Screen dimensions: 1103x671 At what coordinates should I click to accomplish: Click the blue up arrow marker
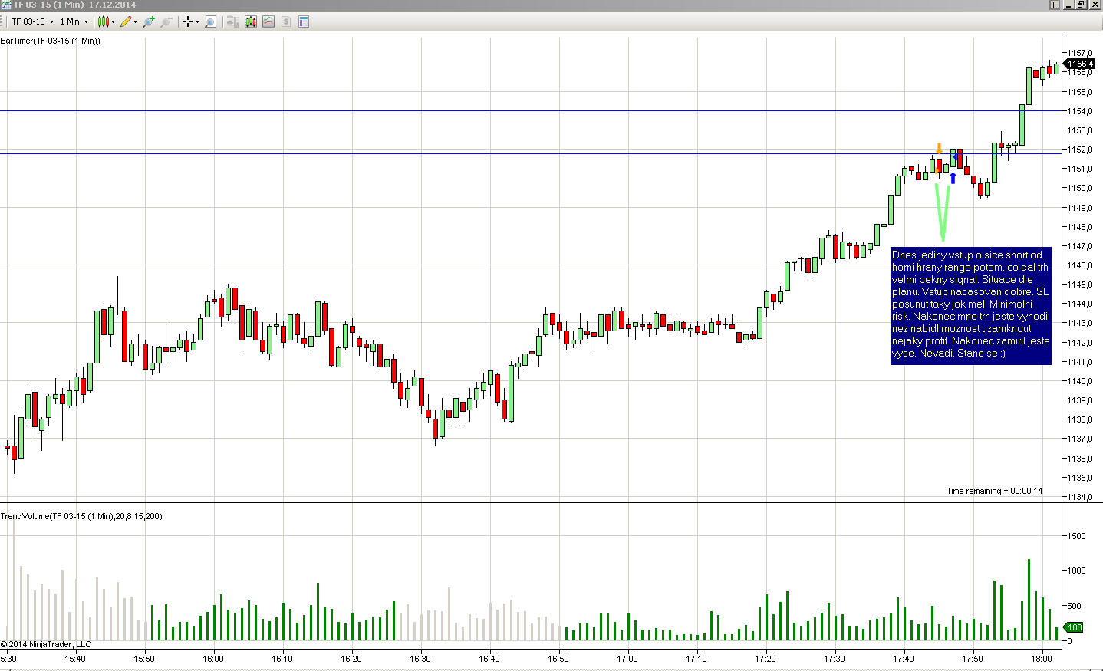click(x=953, y=178)
